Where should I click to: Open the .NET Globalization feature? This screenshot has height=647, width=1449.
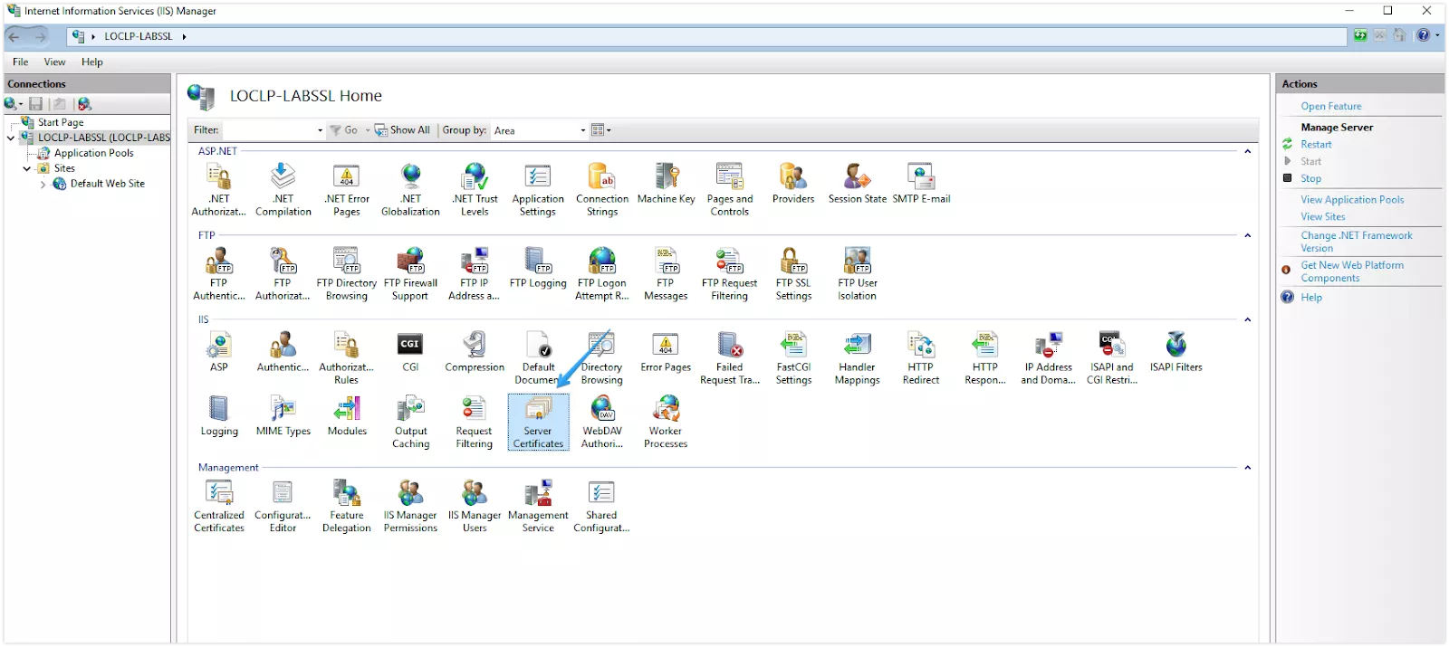click(x=410, y=190)
